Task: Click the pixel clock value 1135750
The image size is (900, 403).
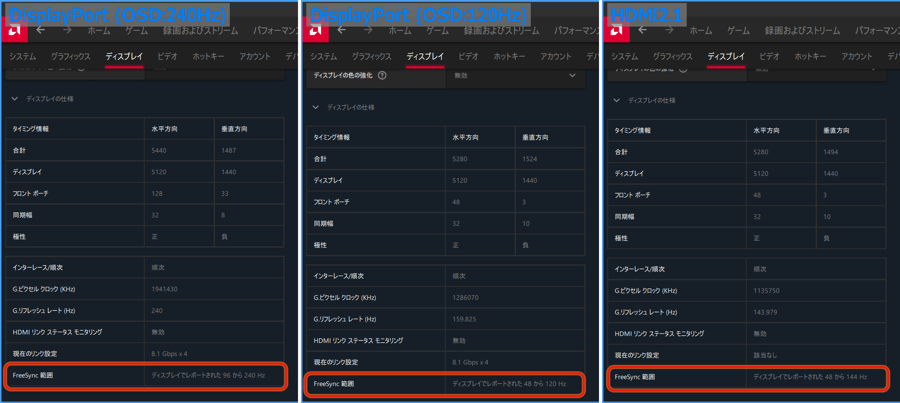Action: point(767,291)
